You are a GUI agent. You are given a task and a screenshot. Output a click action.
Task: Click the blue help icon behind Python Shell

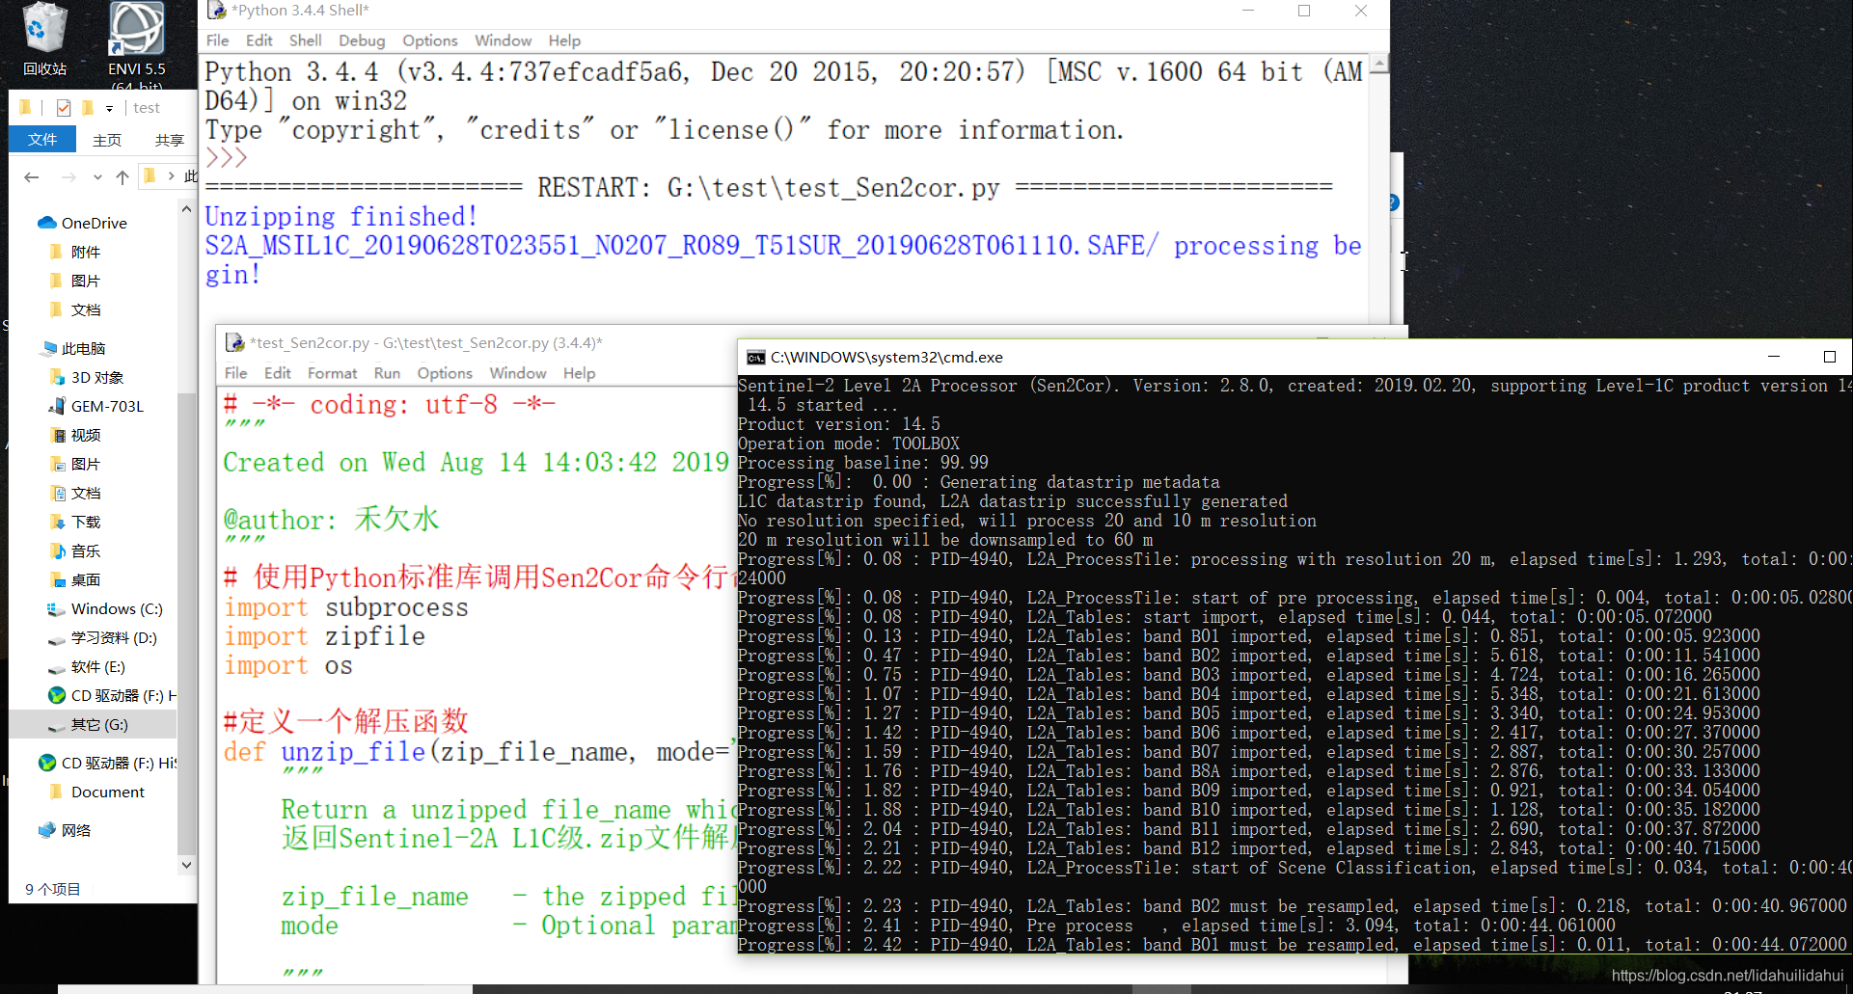click(1394, 202)
